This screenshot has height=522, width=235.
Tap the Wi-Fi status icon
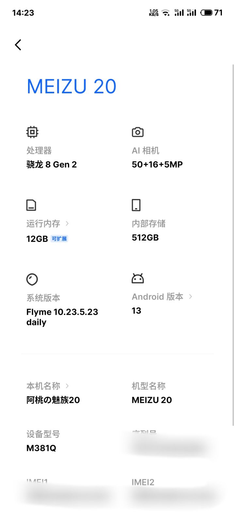[x=166, y=13]
